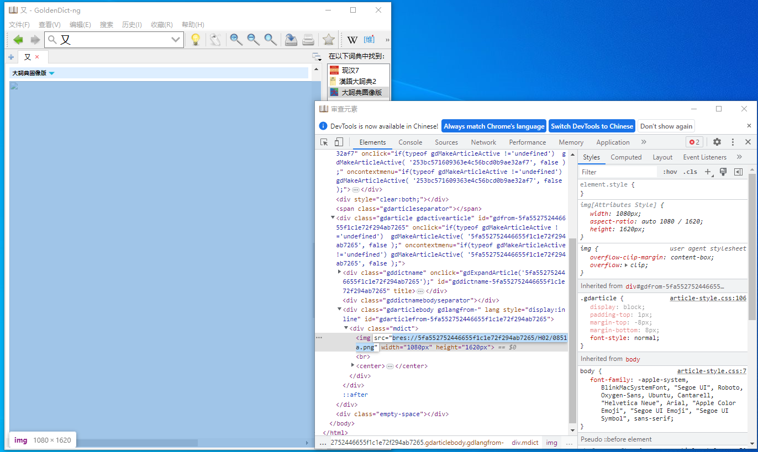Click Always match Chrome's language button
The width and height of the screenshot is (758, 452).
click(494, 126)
